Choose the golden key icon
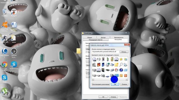Image resolution: width=179 pixels, height=100 pixels. click(121, 76)
